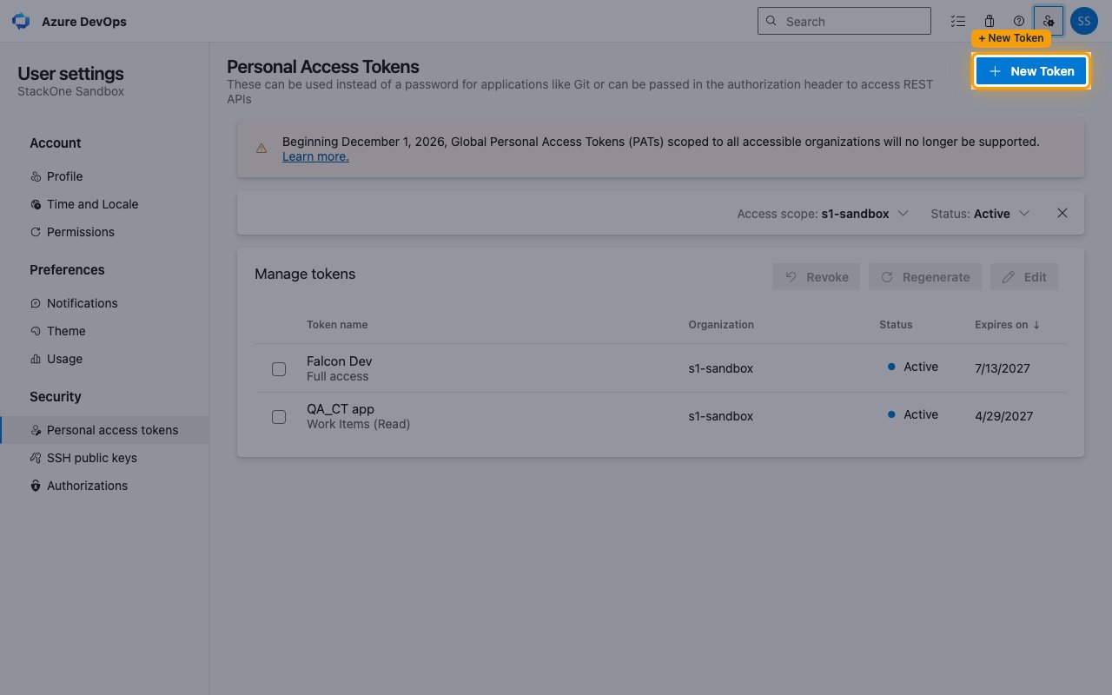Click the Expires on sort arrow
Viewport: 1112px width, 695px height.
point(1036,325)
